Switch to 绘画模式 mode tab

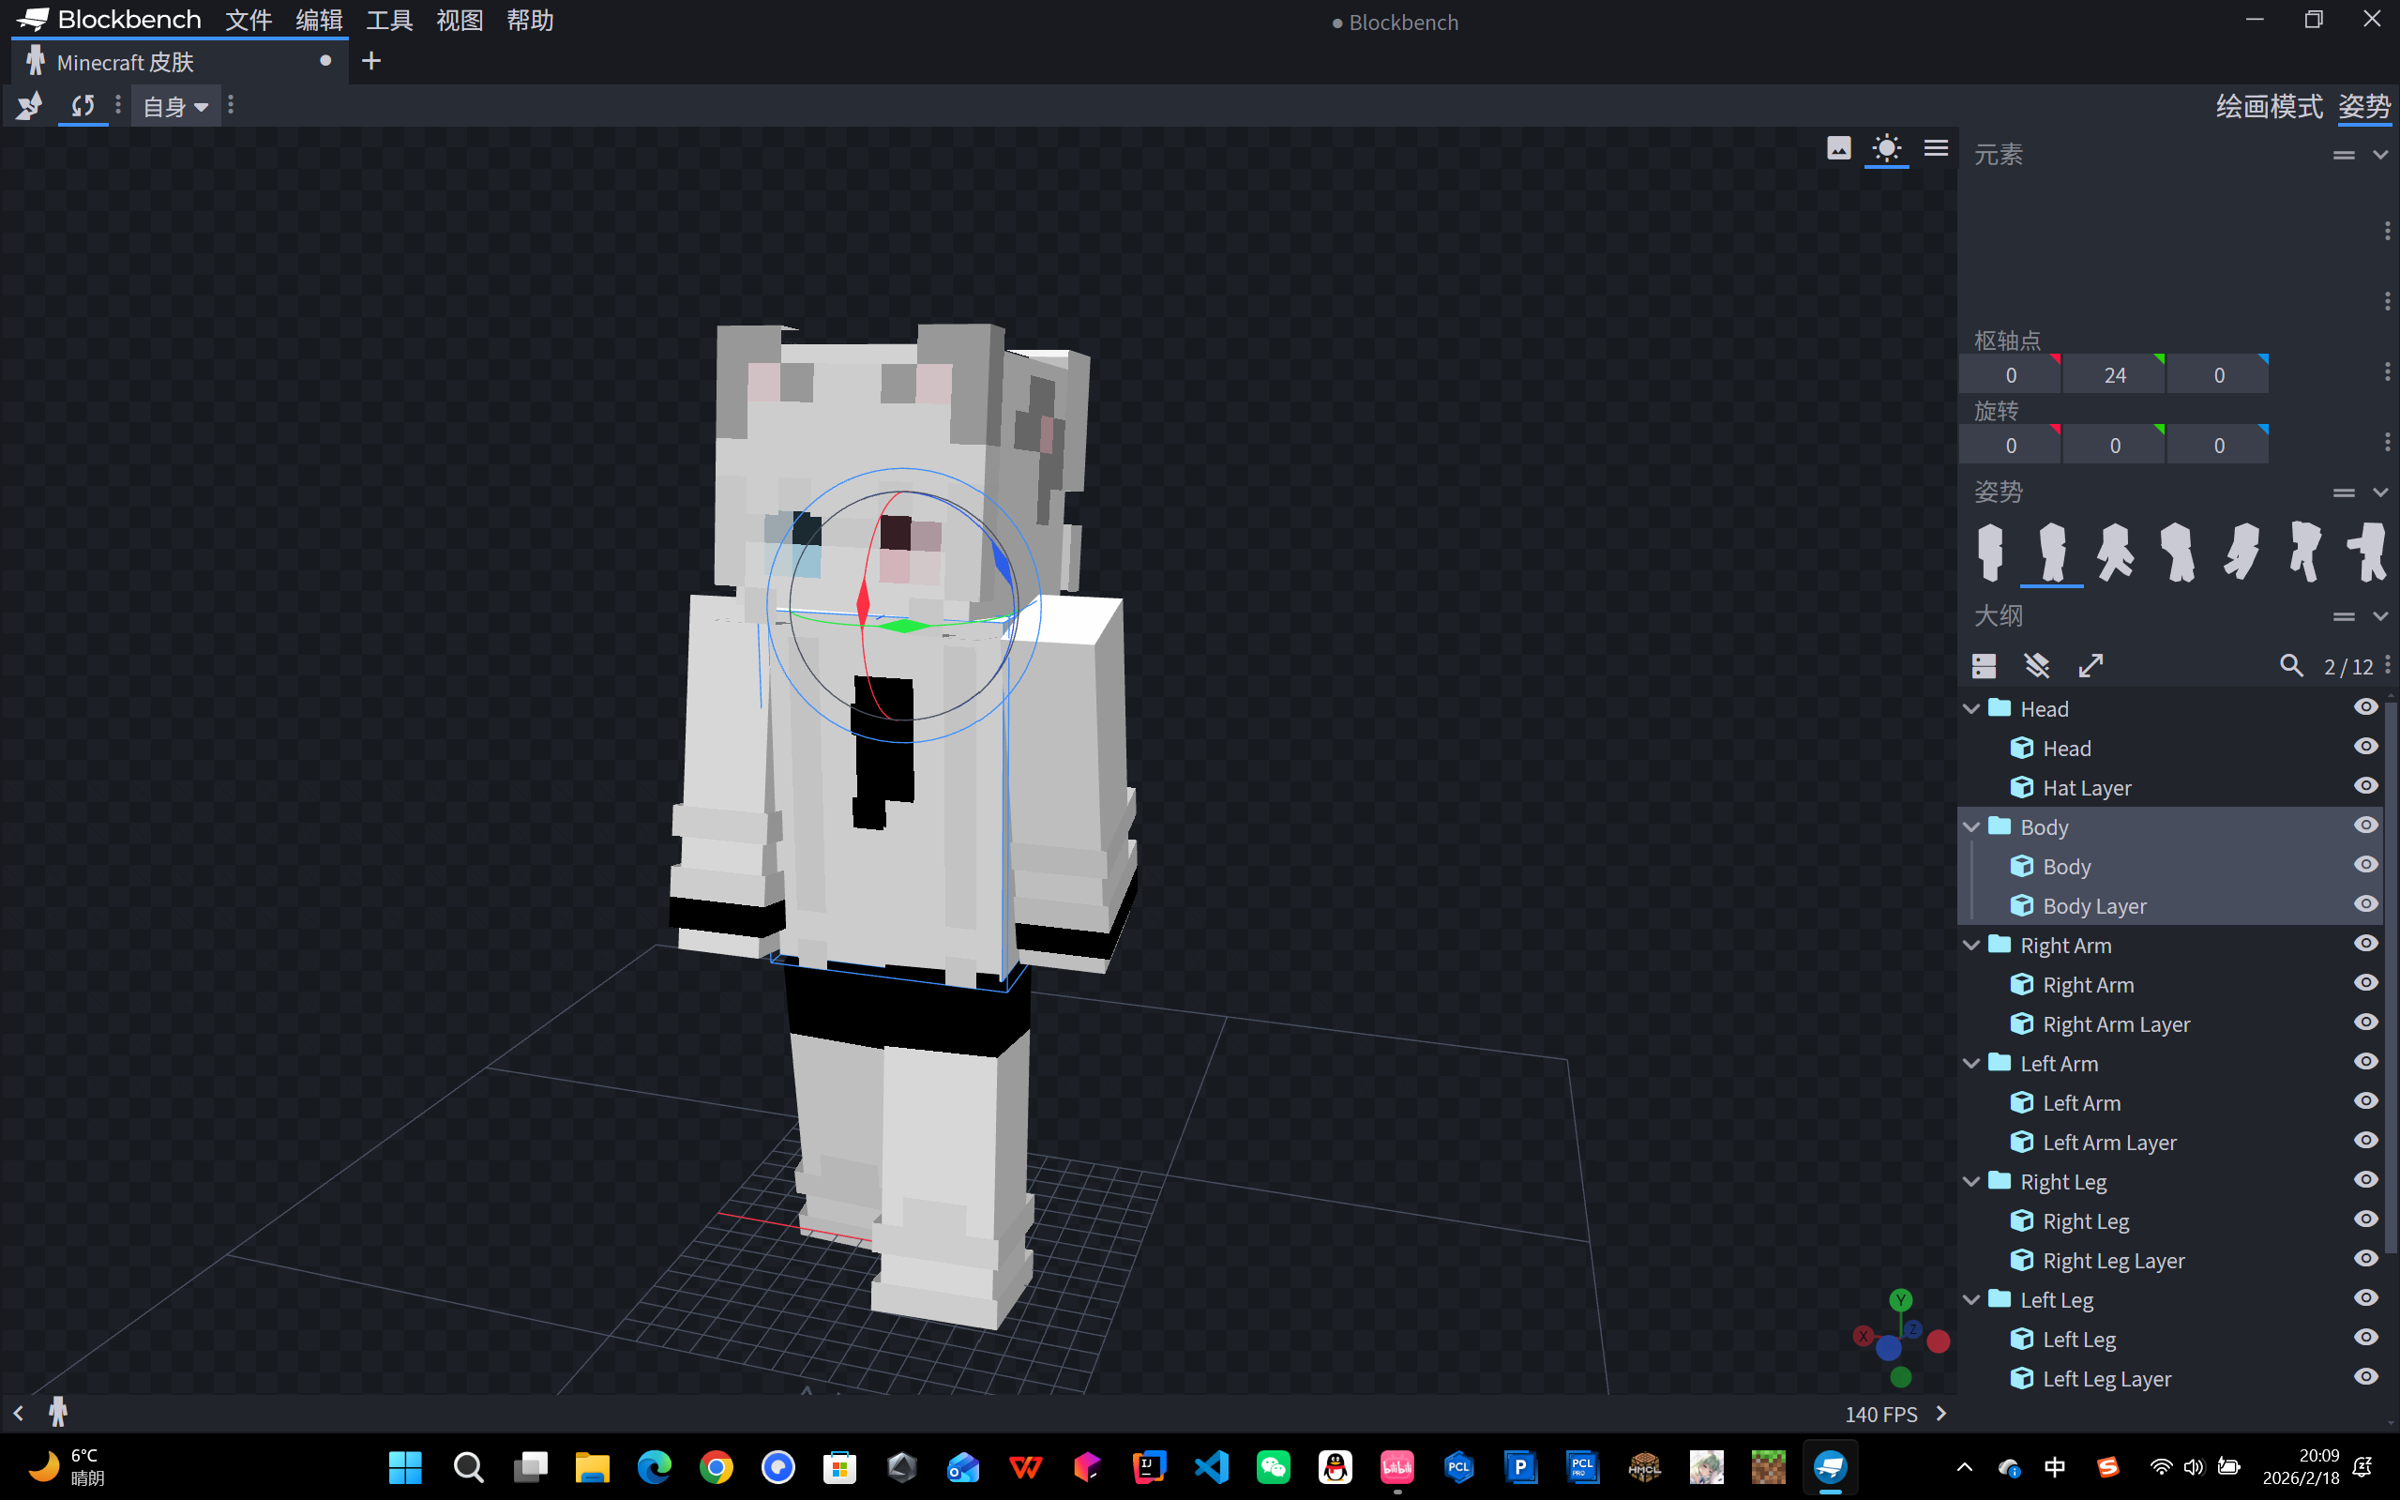click(x=2268, y=106)
